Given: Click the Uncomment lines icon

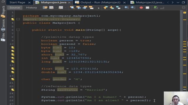Looking at the screenshot, I should coord(162,8).
